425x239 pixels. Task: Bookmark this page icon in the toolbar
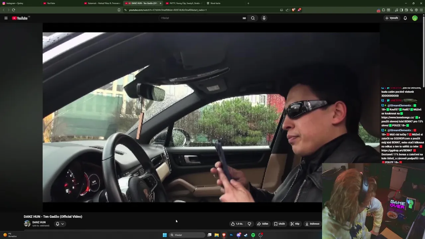click(119, 10)
